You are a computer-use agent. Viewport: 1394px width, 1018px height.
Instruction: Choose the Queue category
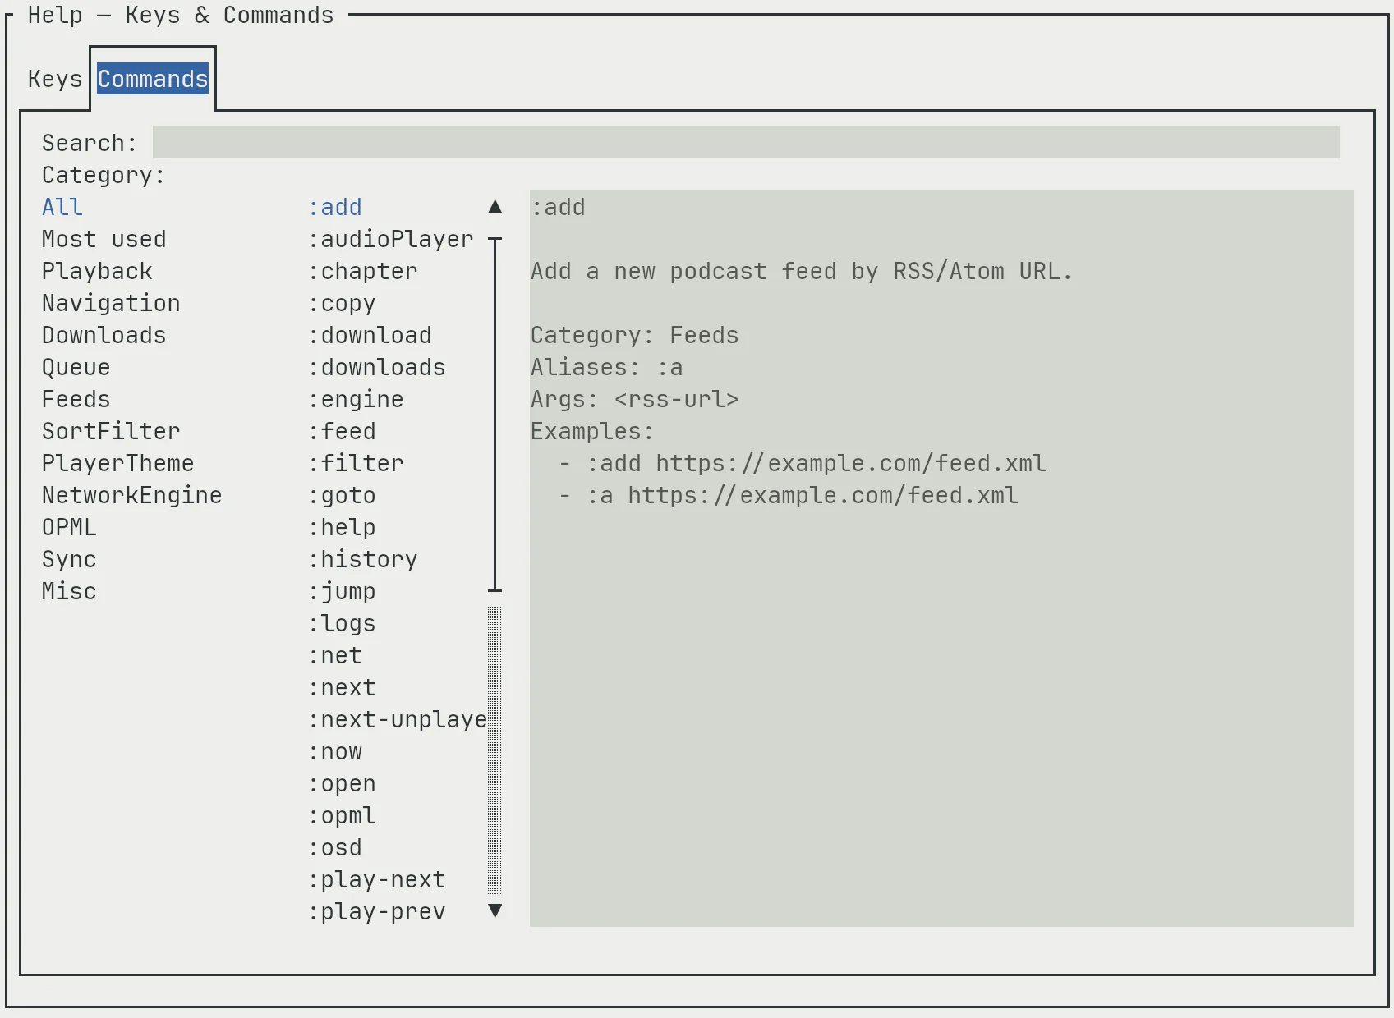pos(76,367)
